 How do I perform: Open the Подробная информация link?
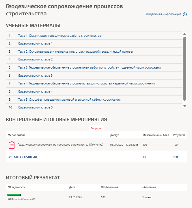point(164,14)
